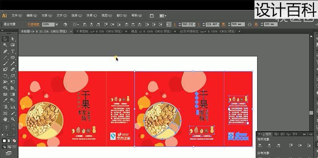318x158 pixels.
Task: Open the 文字(T) menu
Action: click(62, 16)
